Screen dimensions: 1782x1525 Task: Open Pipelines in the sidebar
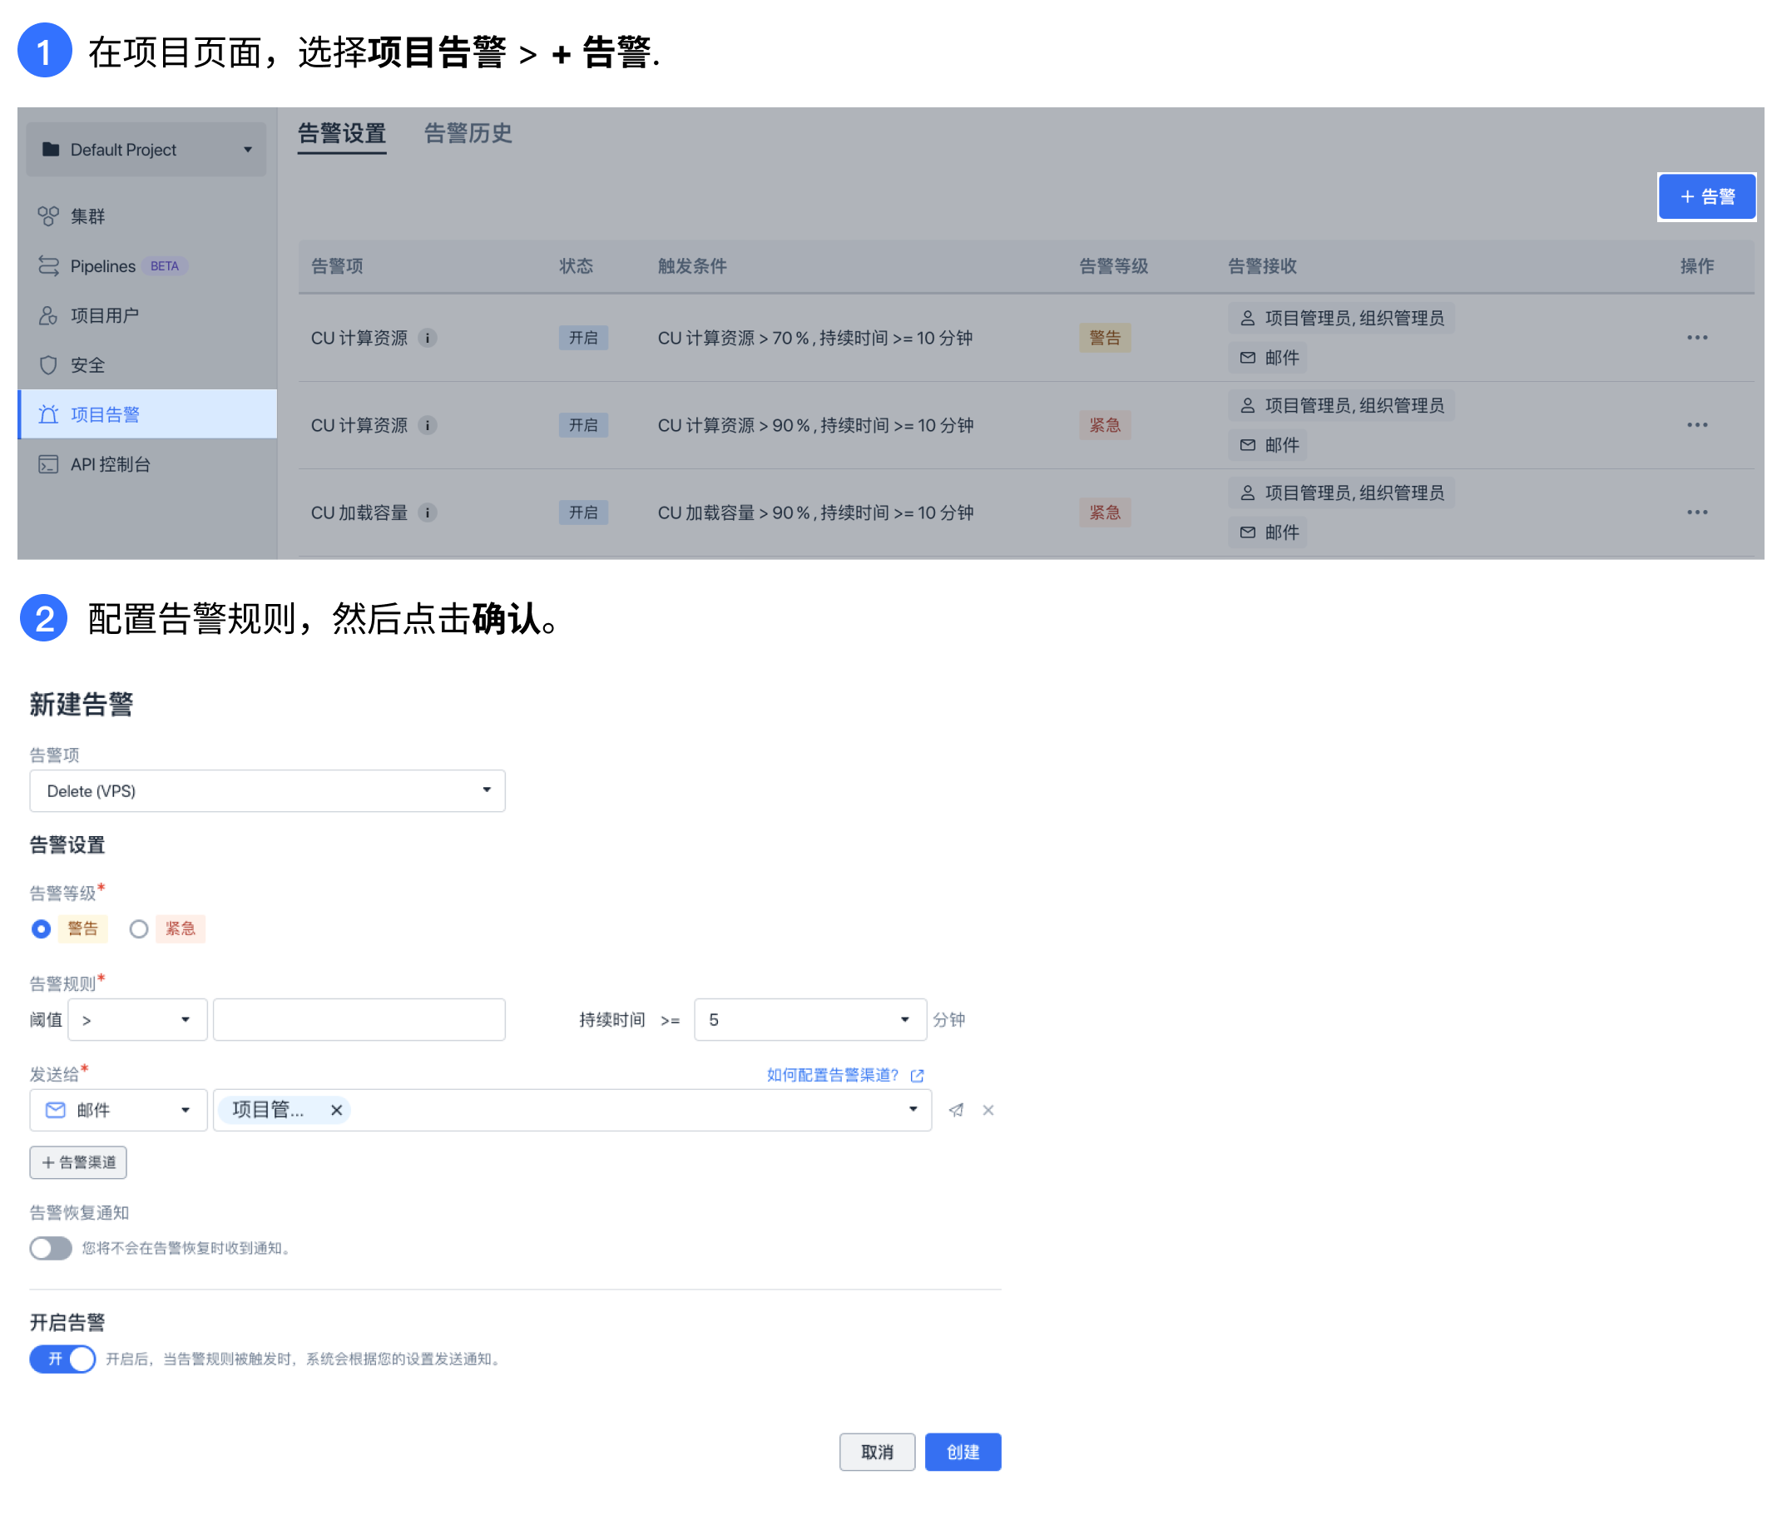[147, 265]
